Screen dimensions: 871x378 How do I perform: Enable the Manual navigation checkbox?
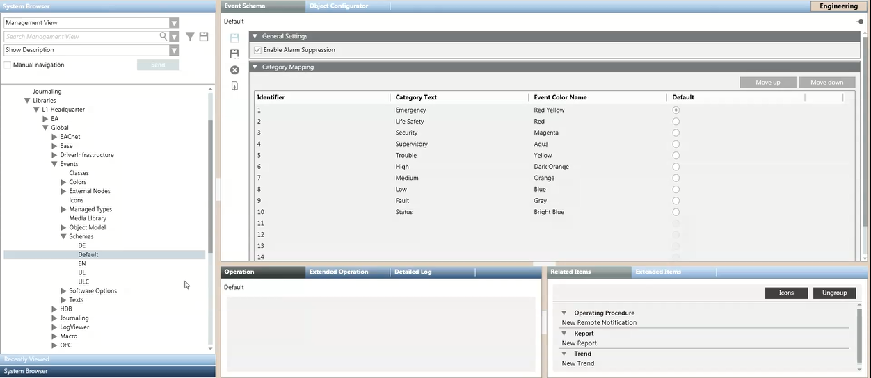pos(8,65)
